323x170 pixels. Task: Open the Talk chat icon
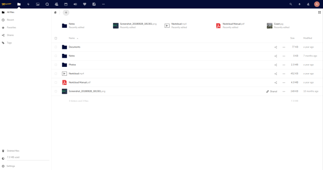47,4
